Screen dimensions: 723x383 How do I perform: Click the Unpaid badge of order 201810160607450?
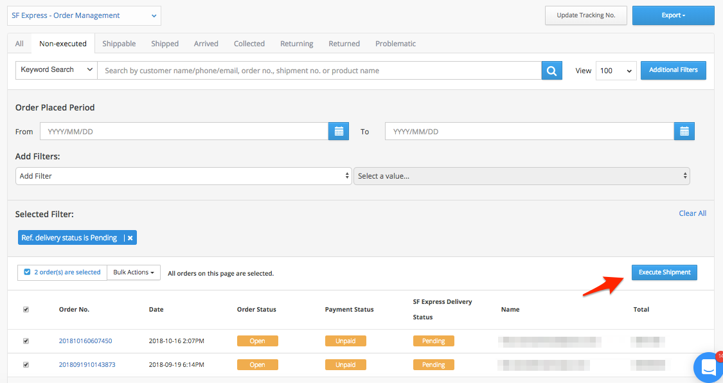tap(345, 341)
